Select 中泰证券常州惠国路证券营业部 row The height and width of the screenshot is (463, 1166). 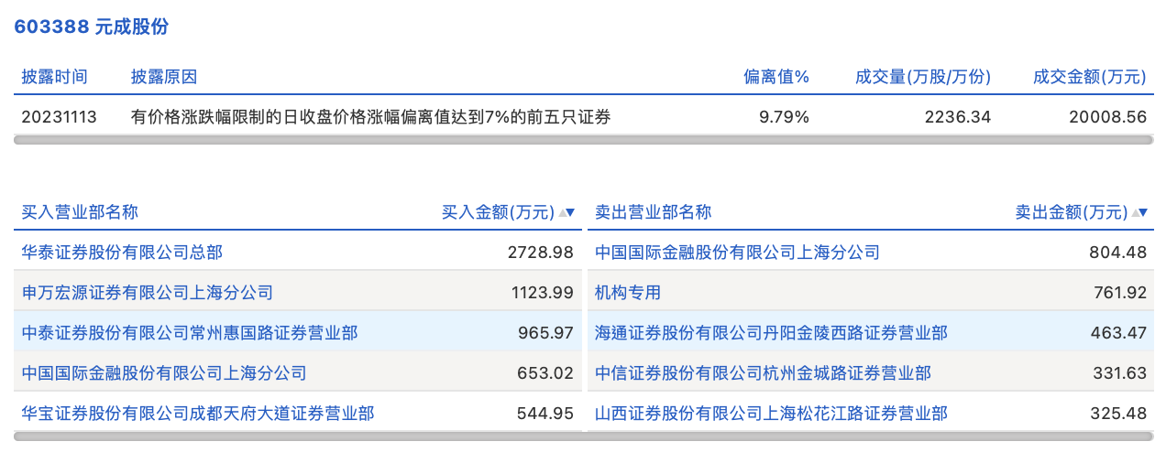[x=190, y=333]
